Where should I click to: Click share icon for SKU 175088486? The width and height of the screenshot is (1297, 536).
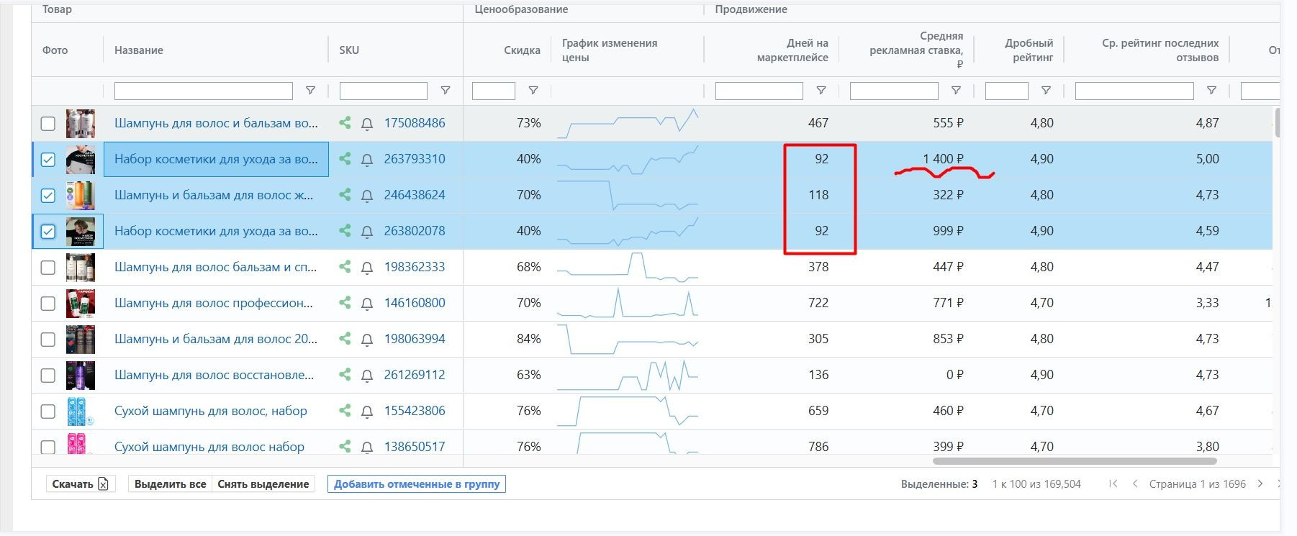[x=345, y=123]
